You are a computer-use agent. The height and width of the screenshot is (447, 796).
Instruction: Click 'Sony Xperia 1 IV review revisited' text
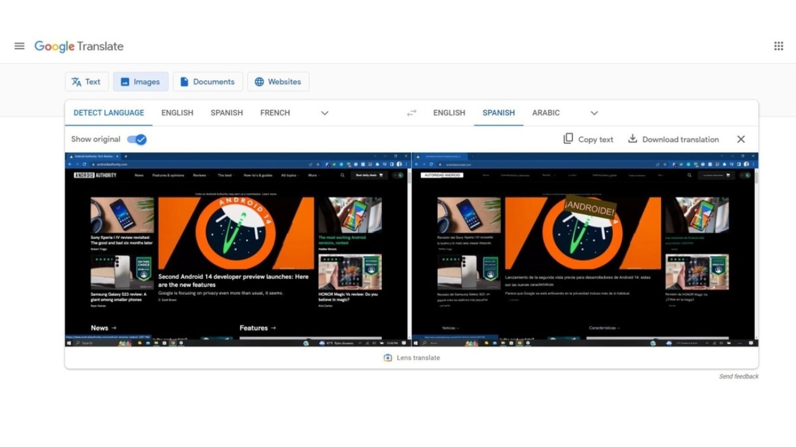pos(121,240)
